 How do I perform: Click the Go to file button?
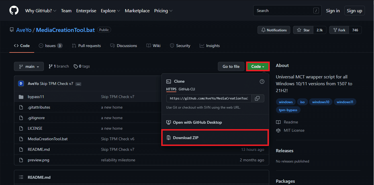coord(231,66)
